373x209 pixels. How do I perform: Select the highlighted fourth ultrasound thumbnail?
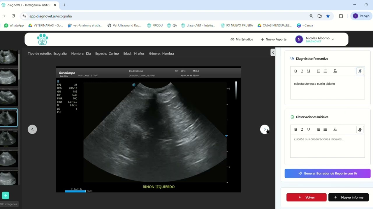(x=8, y=118)
